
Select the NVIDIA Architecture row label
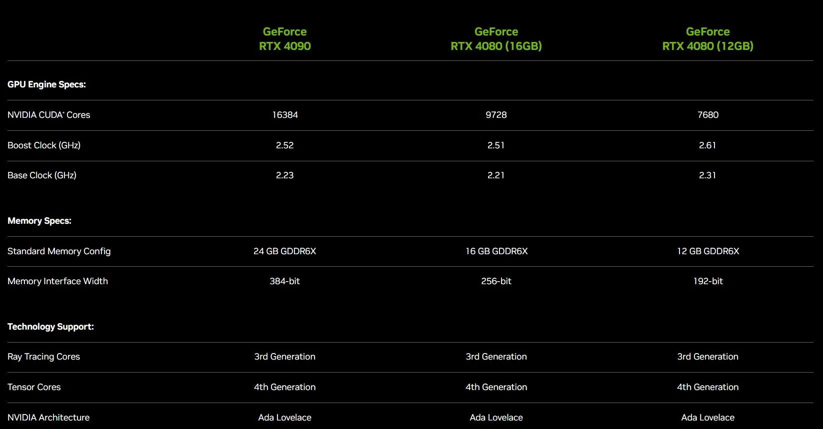(48, 418)
